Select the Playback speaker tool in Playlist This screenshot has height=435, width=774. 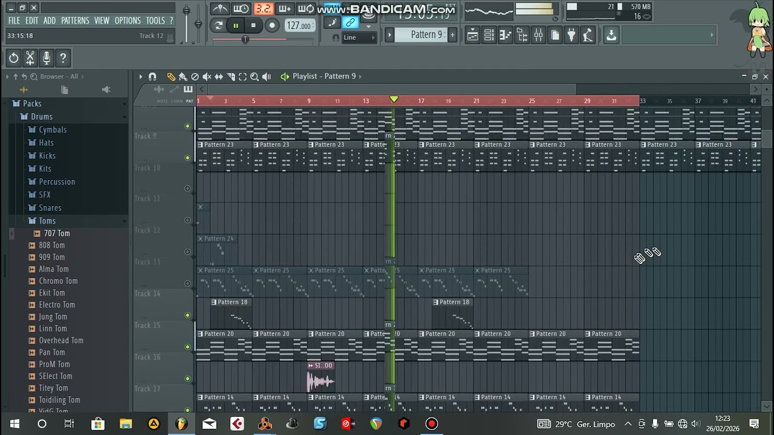click(267, 77)
